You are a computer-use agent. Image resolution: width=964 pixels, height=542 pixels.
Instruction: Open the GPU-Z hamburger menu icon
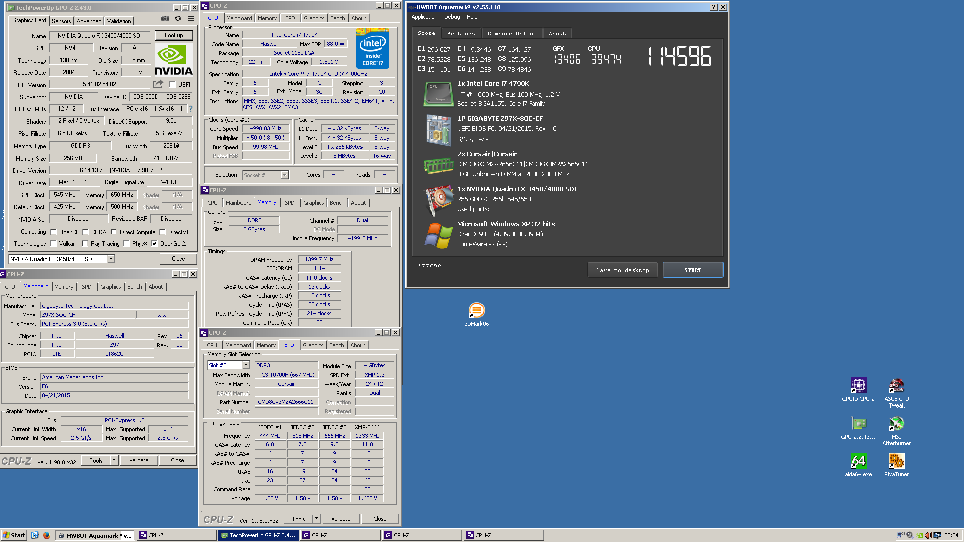click(191, 18)
